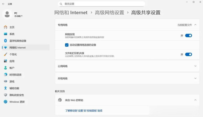This screenshot has width=203, height=117.
Task: Uncheck 自动设置网络连接的设备 checkbox
Action: (x=67, y=45)
